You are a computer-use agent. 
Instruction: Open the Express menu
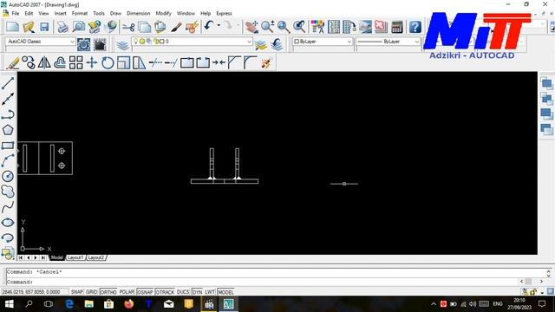tap(224, 13)
